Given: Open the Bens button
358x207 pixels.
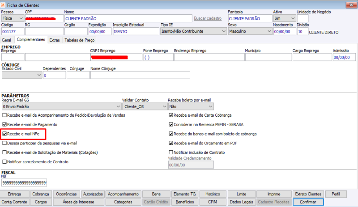Looking at the screenshot, I should click(x=156, y=194).
